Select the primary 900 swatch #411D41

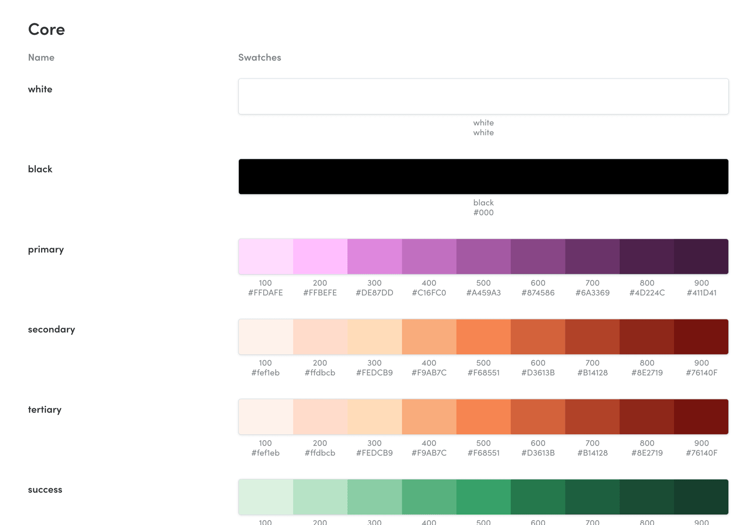click(x=701, y=256)
